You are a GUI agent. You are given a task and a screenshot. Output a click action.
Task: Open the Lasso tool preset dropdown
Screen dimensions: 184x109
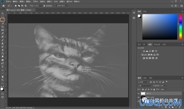(11, 6)
